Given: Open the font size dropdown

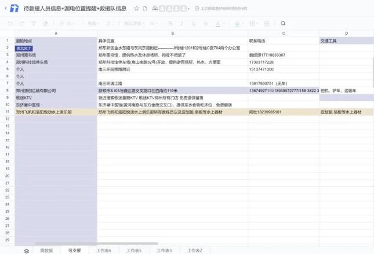Looking at the screenshot, I should 154,23.
